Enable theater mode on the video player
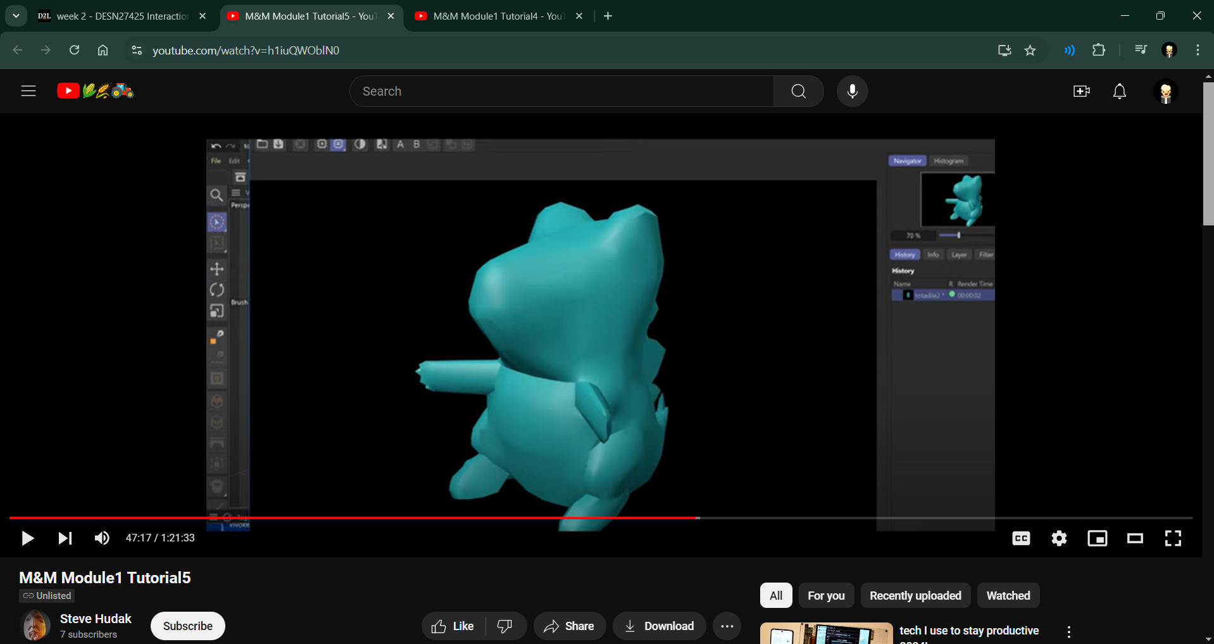The height and width of the screenshot is (644, 1214). (1135, 538)
